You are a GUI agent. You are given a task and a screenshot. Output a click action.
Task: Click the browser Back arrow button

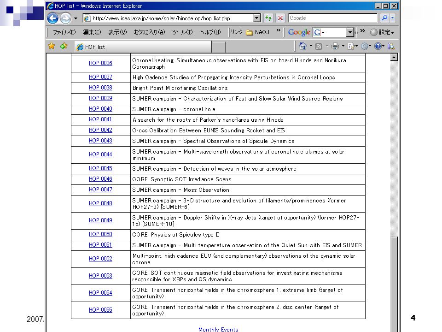[x=52, y=18]
